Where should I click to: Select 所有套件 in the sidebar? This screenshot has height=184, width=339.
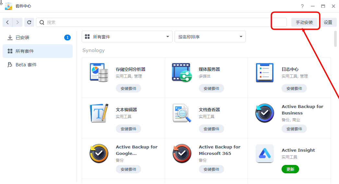point(38,51)
